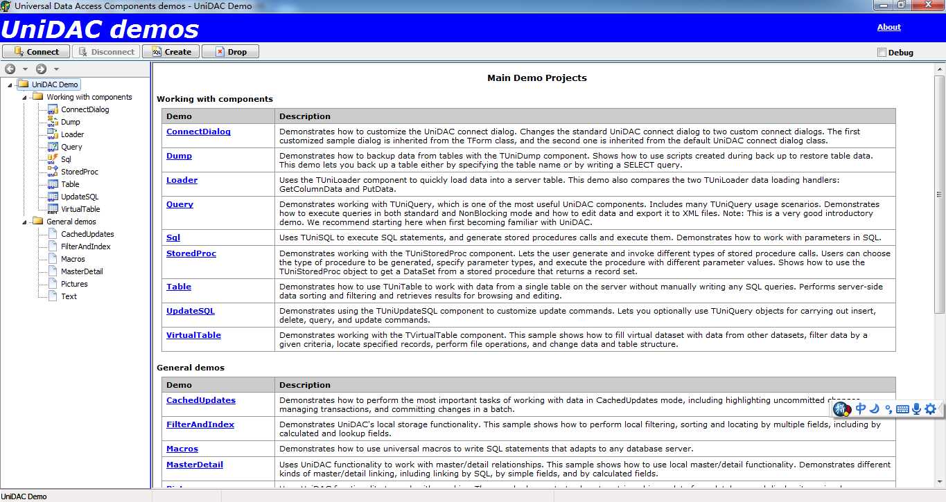Open the MasterDetail link in General demos table
This screenshot has width=946, height=502.
coord(195,465)
